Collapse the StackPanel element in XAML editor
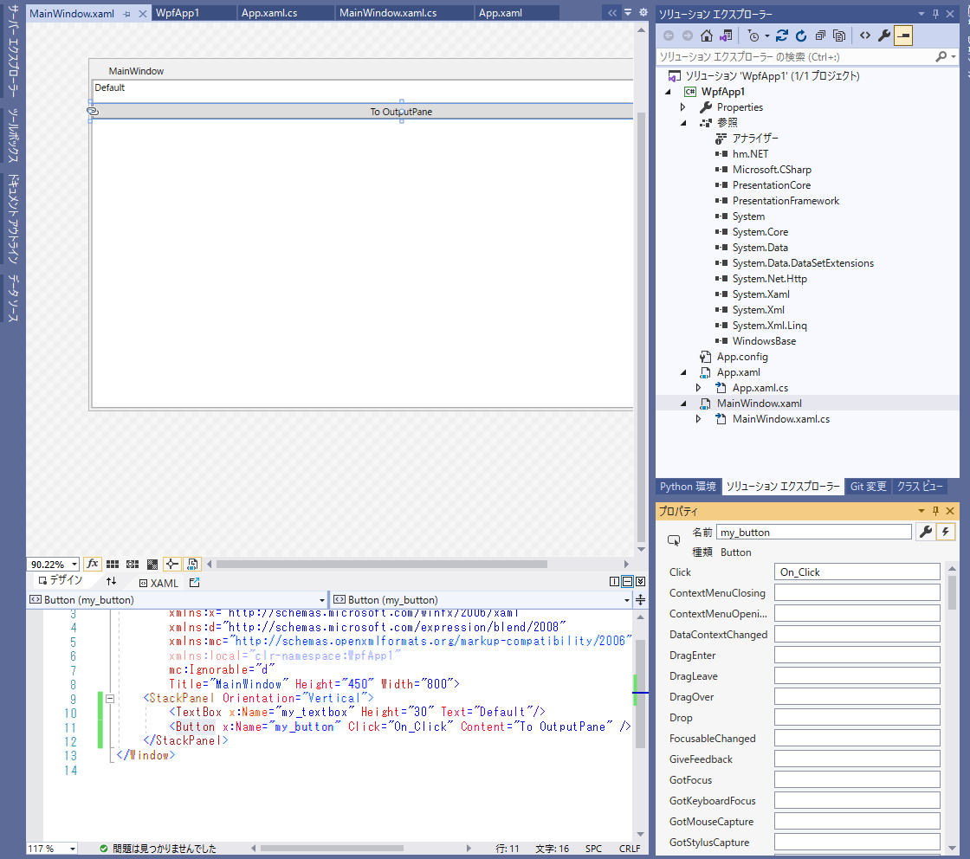The width and height of the screenshot is (970, 859). pos(110,698)
